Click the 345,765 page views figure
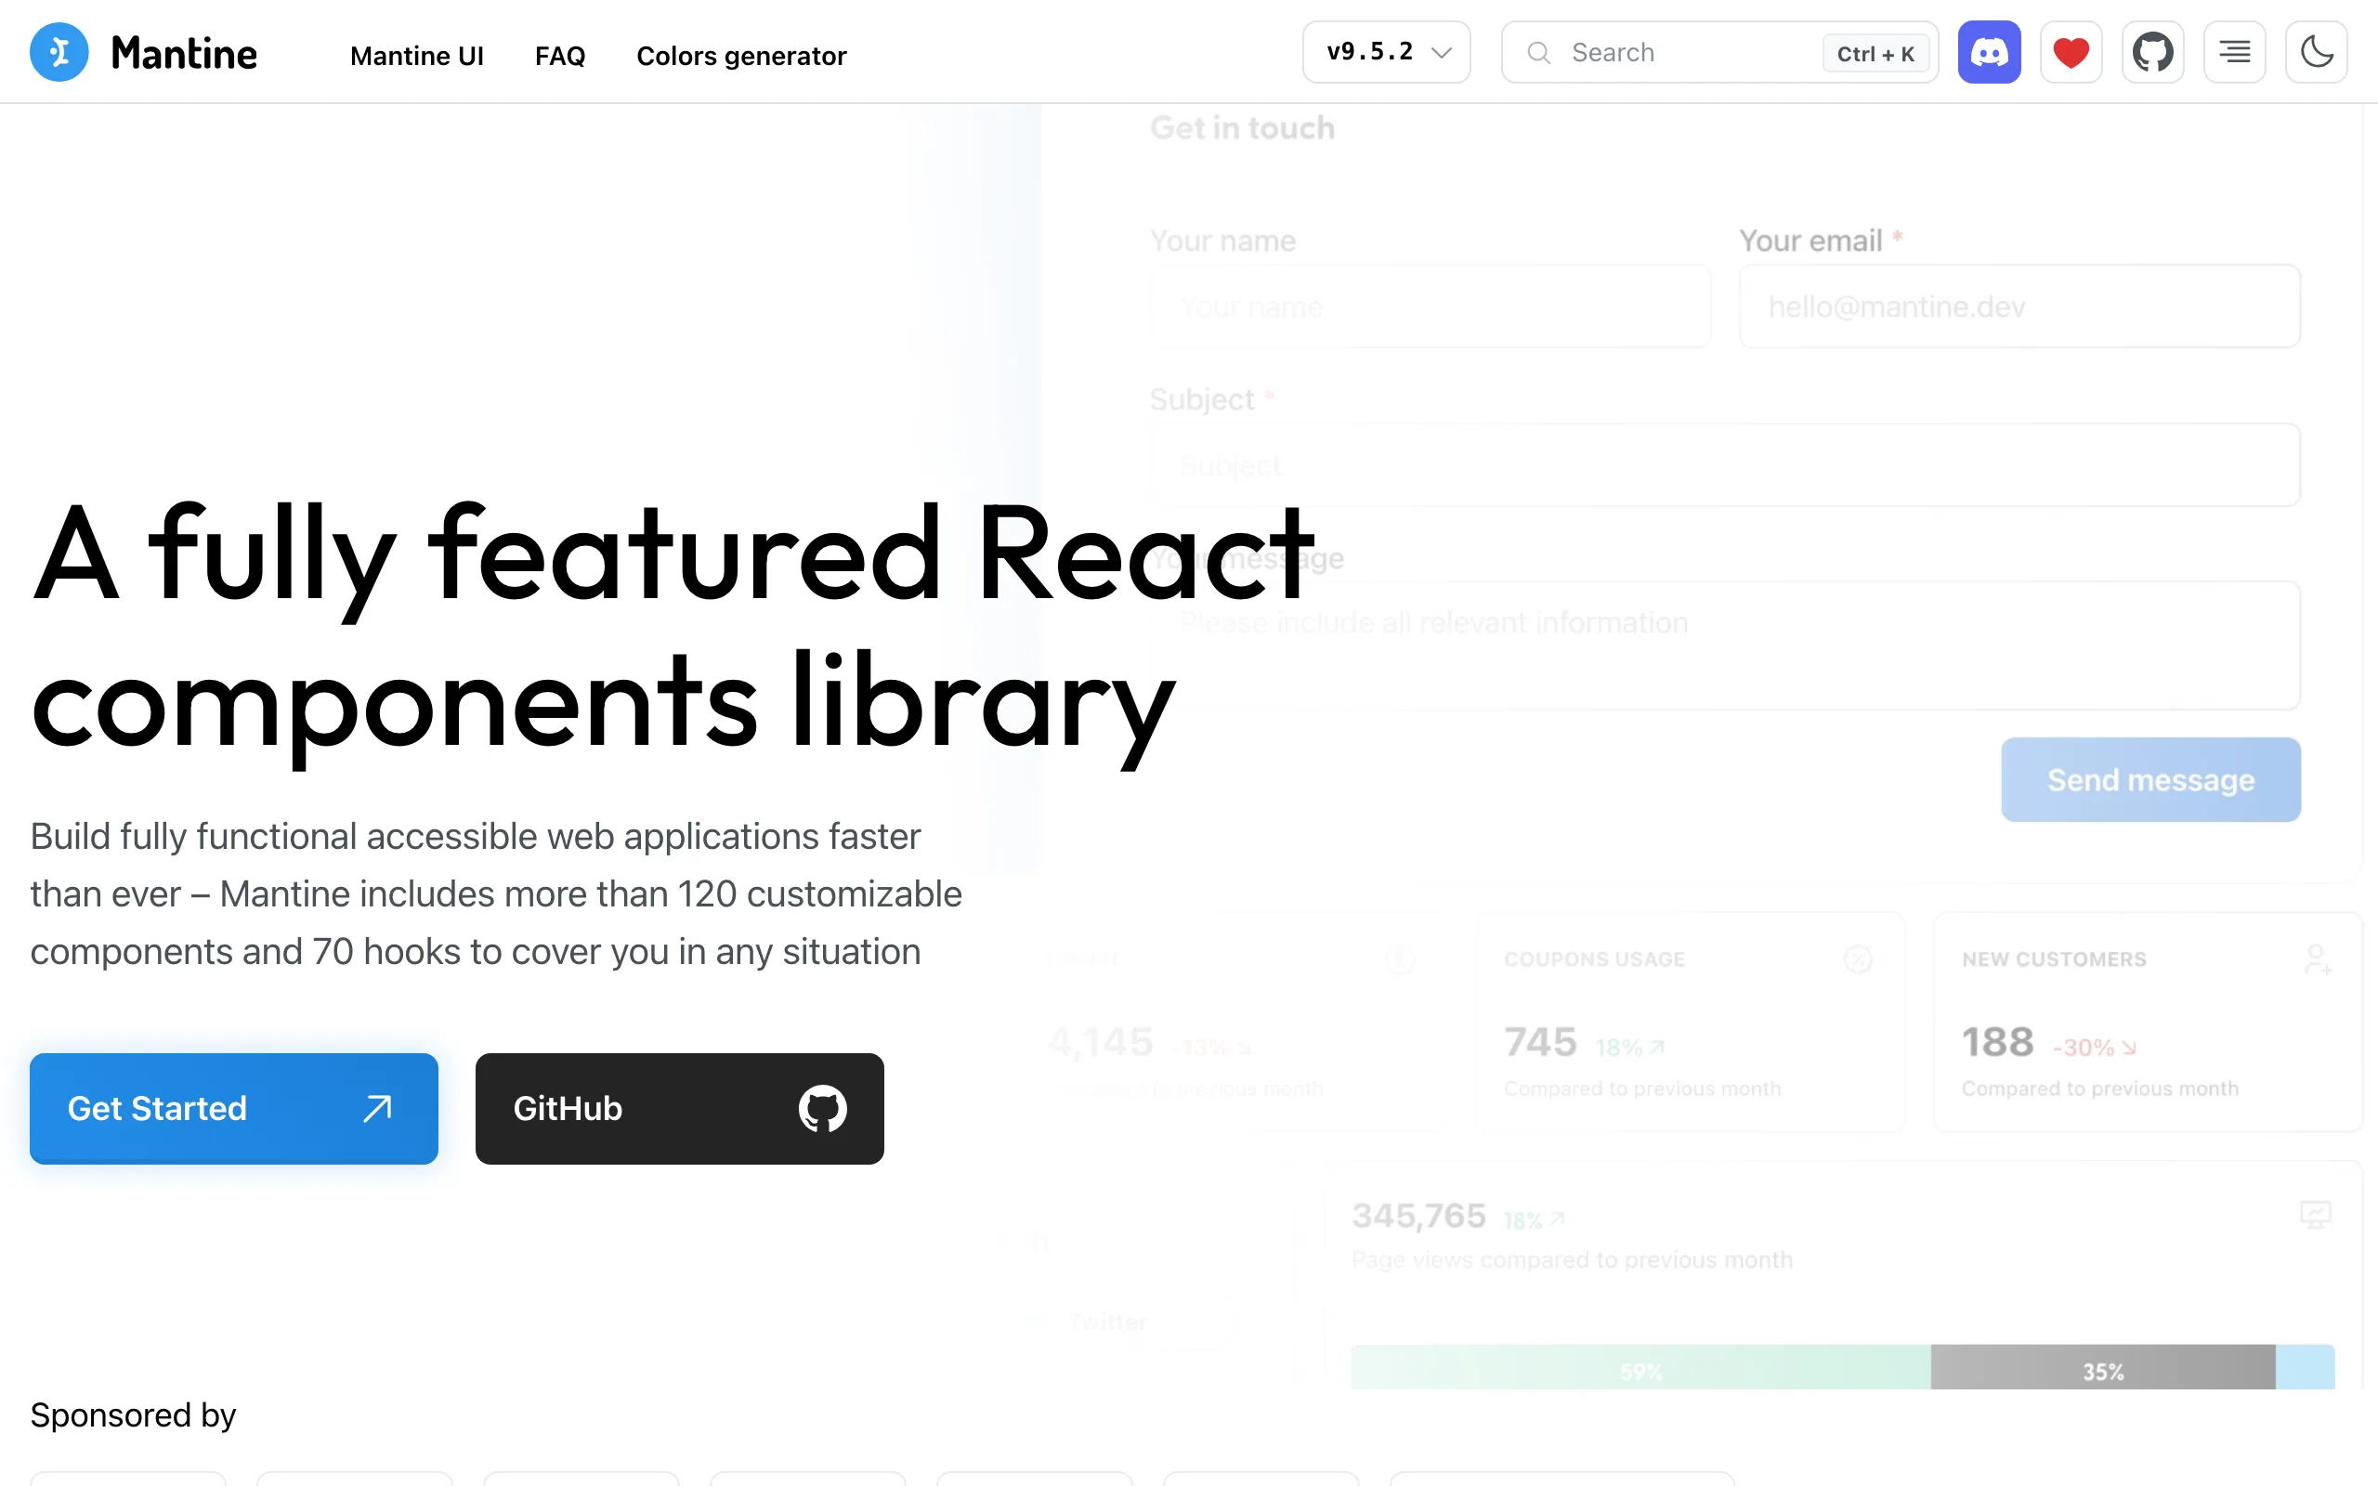The width and height of the screenshot is (2378, 1486). 1419,1216
